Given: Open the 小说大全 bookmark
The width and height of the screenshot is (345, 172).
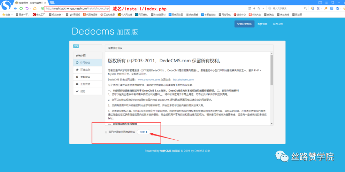Looking at the screenshot, I should (x=255, y=15).
